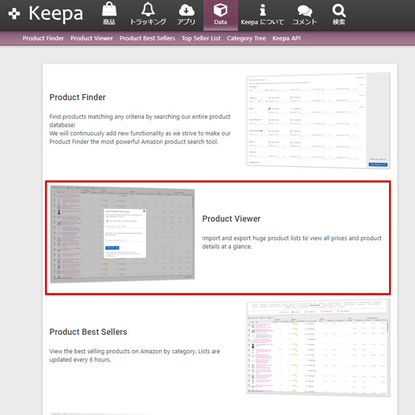Open the アプリ cloud download icon
The width and height of the screenshot is (415, 415).
(x=187, y=10)
